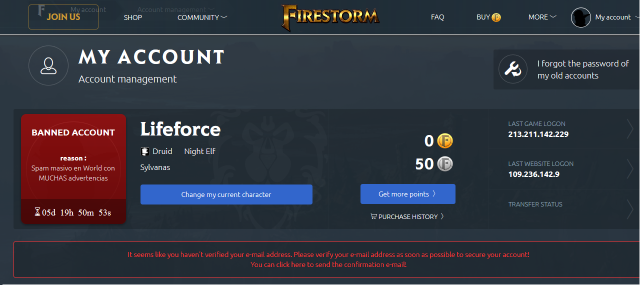
Task: Click the profile avatar in the header
Action: (581, 17)
